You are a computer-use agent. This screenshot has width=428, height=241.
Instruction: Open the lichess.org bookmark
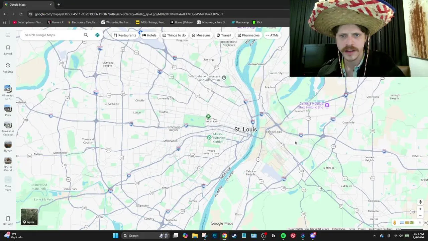coord(212,22)
